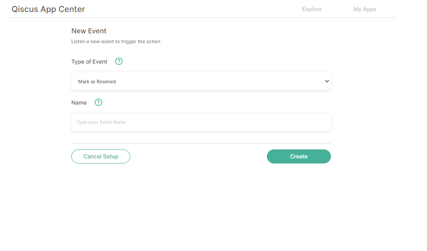Click the Cancel Setup button
This screenshot has height=251, width=427.
click(101, 156)
